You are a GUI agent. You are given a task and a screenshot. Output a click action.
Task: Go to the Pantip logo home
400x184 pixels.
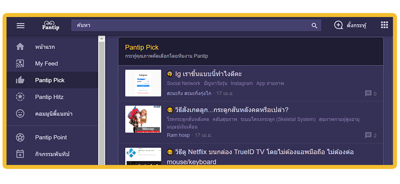tap(51, 25)
